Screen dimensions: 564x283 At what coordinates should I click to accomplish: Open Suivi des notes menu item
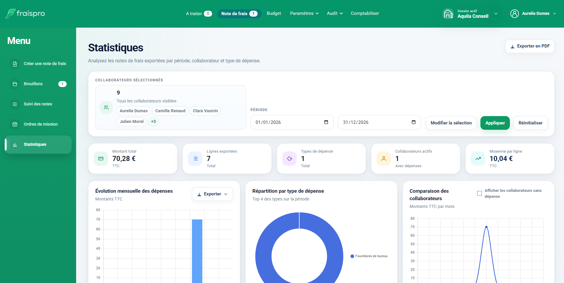pos(38,104)
